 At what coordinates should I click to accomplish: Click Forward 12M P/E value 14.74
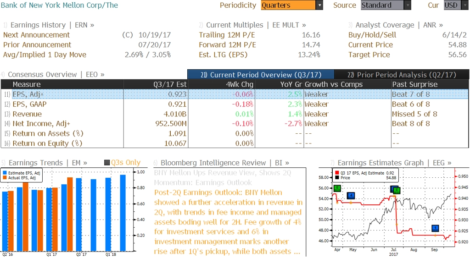pos(311,45)
